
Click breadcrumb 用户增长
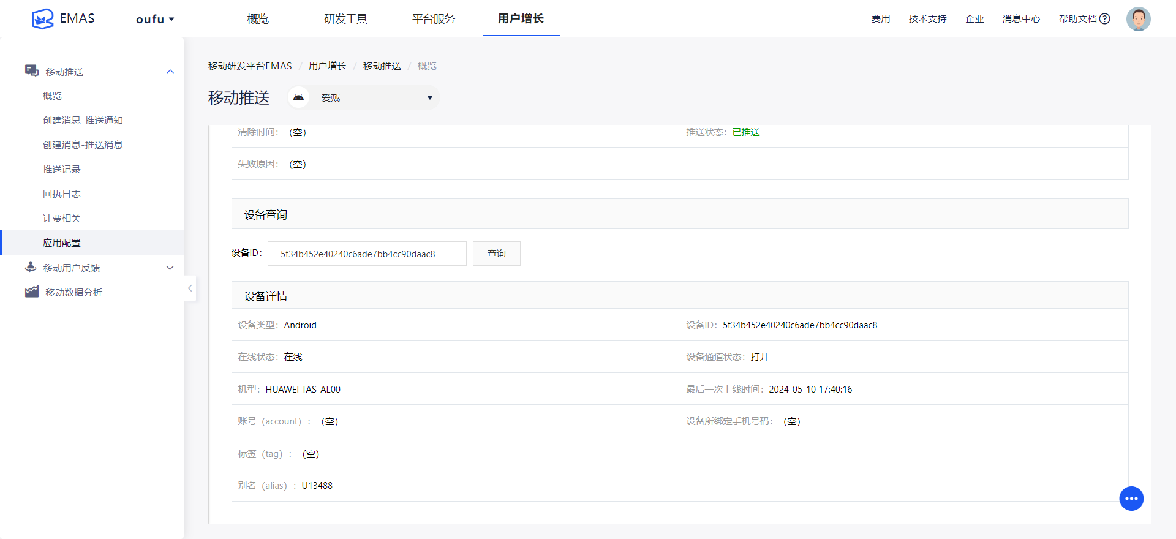click(x=328, y=66)
